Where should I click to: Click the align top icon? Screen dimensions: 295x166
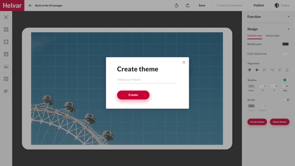click(280, 70)
